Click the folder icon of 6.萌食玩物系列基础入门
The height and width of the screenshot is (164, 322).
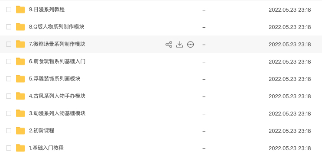20,61
